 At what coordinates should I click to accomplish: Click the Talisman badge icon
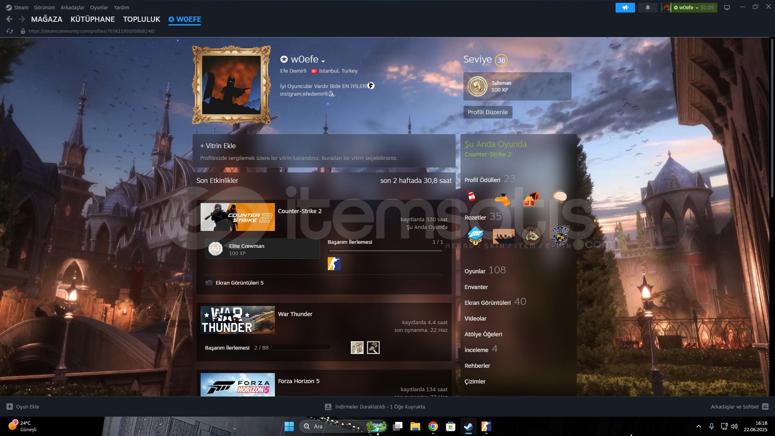pyautogui.click(x=477, y=86)
